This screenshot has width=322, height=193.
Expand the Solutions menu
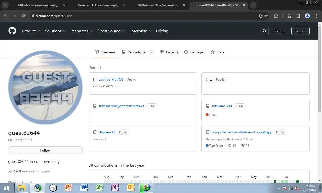(x=55, y=31)
